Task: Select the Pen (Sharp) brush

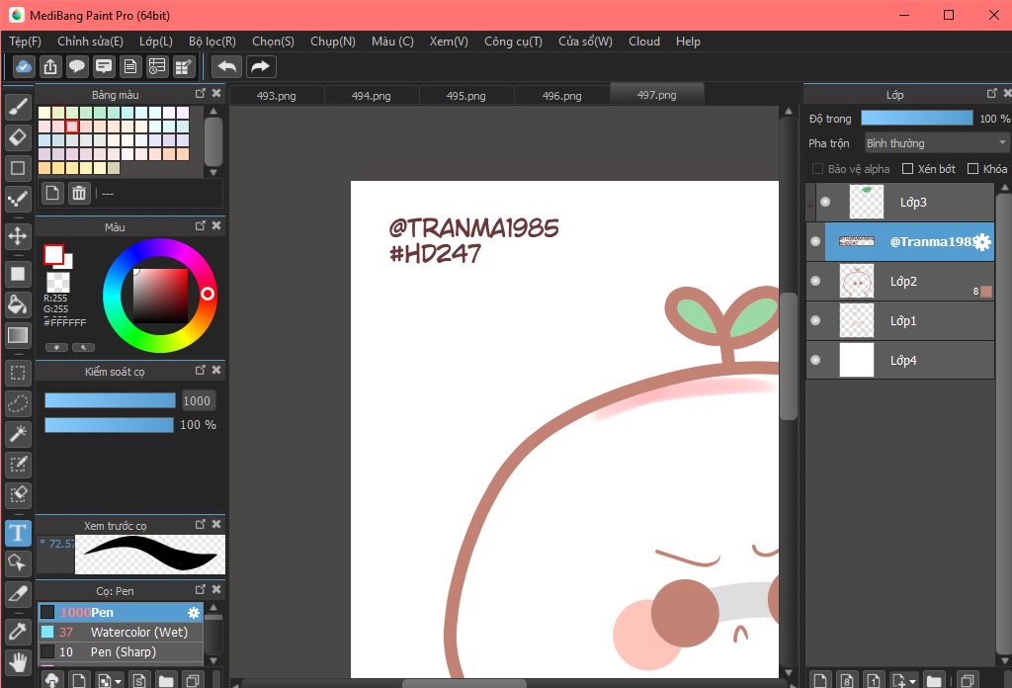Action: pyautogui.click(x=121, y=651)
